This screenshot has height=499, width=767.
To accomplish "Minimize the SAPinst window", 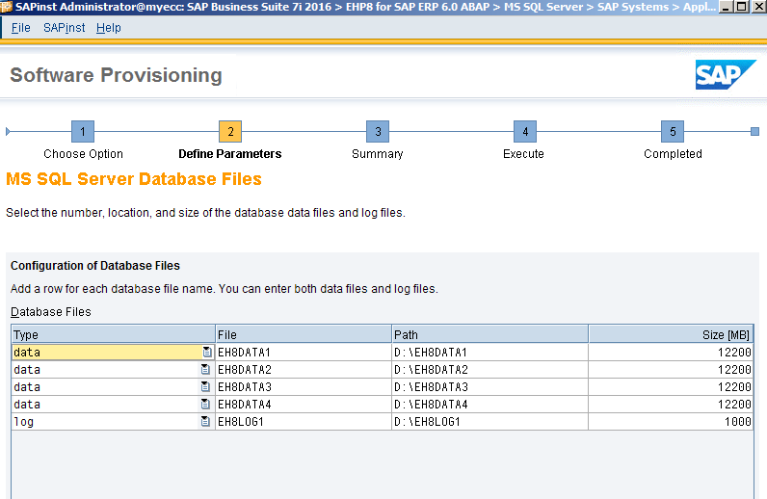I will coord(727,7).
